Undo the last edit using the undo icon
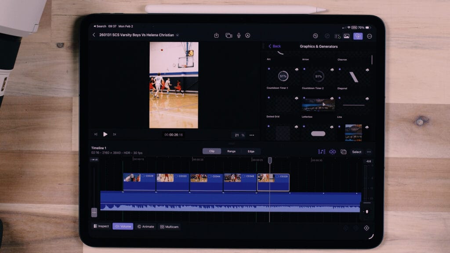The image size is (450, 253). [316, 36]
